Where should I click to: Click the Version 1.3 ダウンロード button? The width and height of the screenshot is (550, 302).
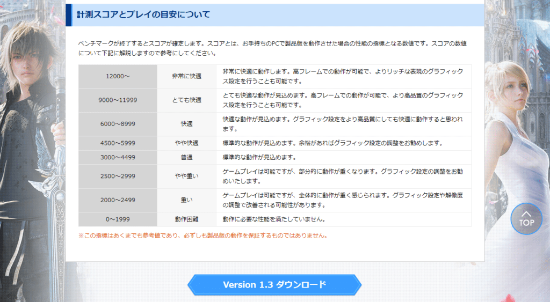pyautogui.click(x=274, y=285)
